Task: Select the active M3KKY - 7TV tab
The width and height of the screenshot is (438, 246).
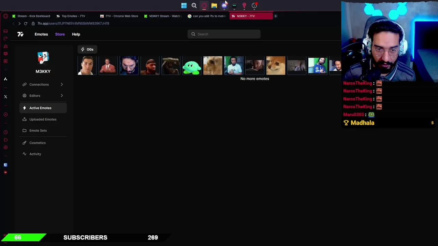Action: coord(251,16)
